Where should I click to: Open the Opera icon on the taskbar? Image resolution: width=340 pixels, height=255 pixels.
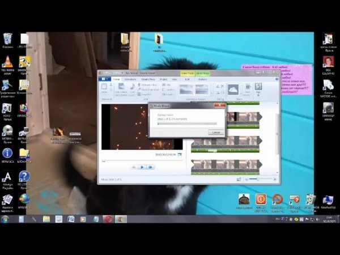coord(108,219)
